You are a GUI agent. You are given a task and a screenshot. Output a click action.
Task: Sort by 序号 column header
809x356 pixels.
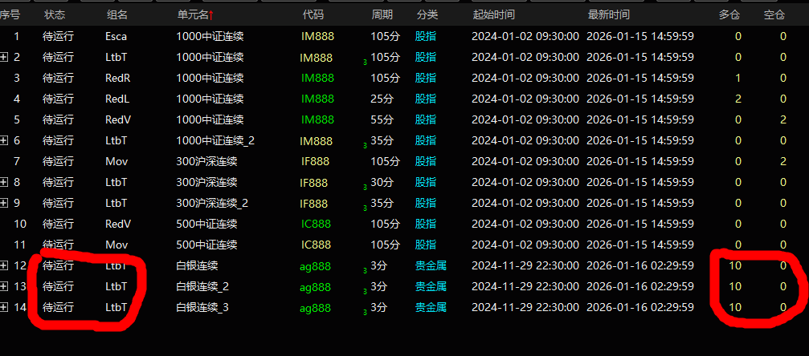pyautogui.click(x=10, y=15)
